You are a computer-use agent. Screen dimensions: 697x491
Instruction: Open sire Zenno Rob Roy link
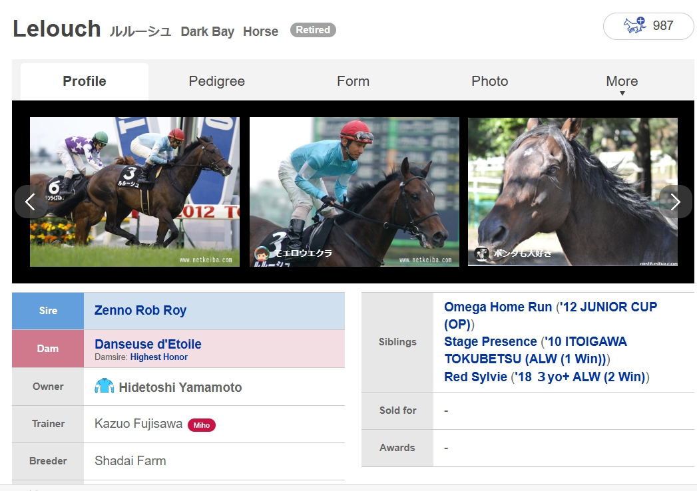tap(140, 310)
